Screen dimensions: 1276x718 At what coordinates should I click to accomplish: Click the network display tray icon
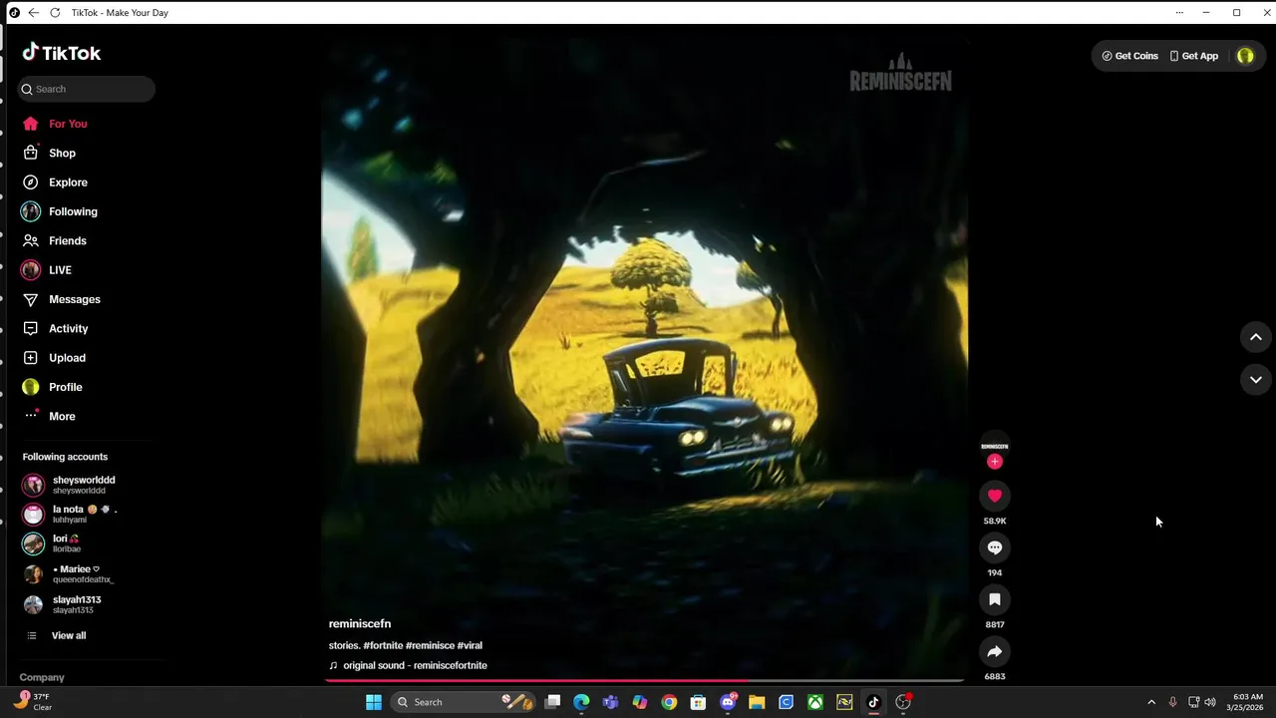point(1193,702)
